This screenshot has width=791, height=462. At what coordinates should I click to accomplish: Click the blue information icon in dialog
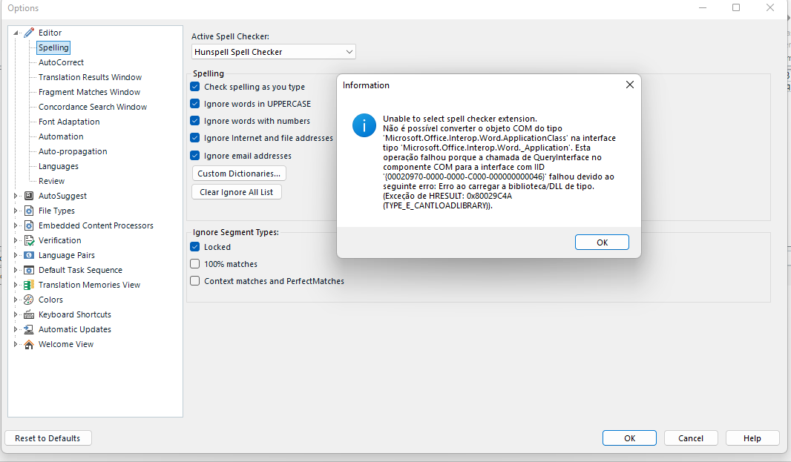pyautogui.click(x=364, y=125)
